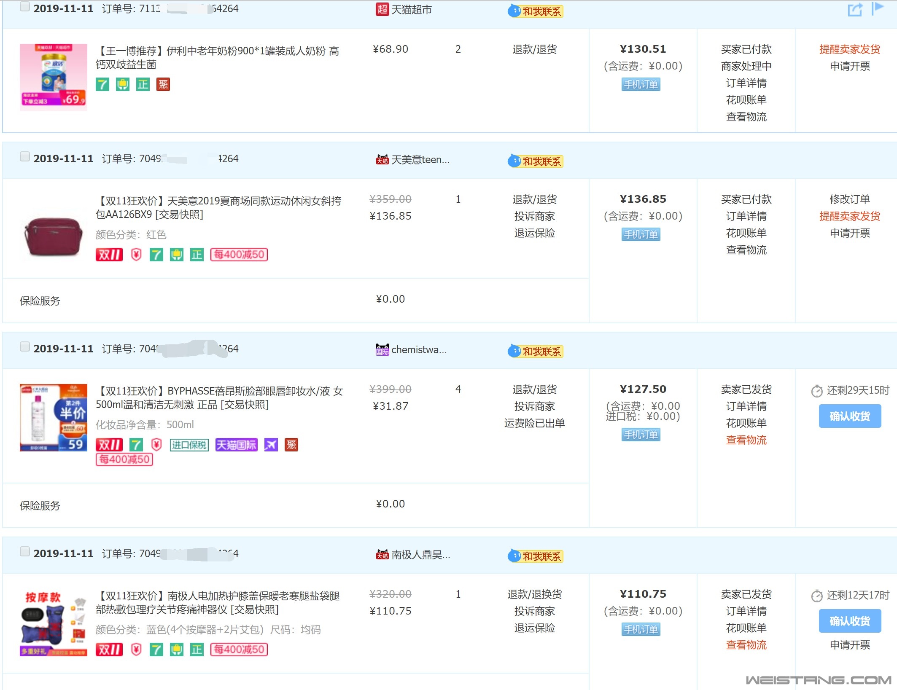The image size is (897, 690).
Task: Click the 双11 badge under the red bag item
Action: (109, 255)
